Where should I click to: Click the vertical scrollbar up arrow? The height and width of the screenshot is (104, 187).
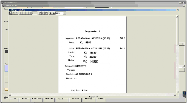coord(177,16)
